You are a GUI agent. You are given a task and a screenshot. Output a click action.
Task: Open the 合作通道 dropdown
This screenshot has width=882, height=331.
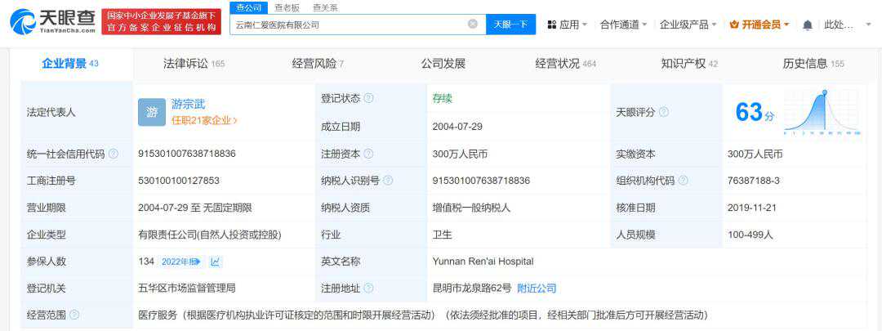(x=623, y=25)
